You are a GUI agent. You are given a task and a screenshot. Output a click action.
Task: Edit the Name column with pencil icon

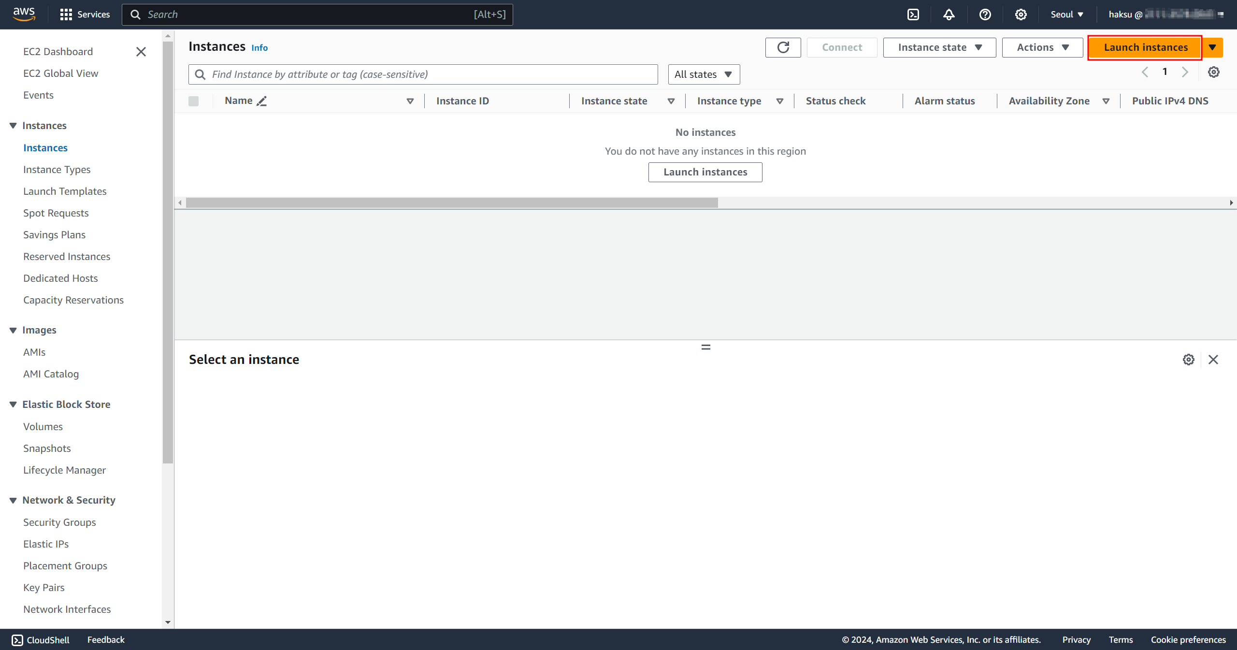[261, 101]
